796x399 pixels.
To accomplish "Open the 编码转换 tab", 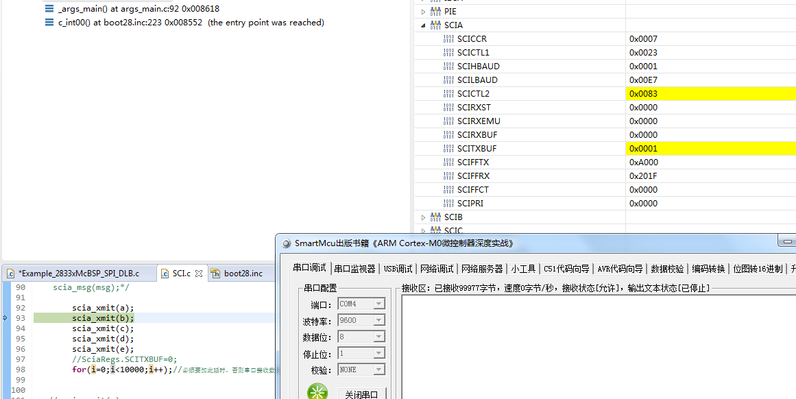I will point(708,269).
